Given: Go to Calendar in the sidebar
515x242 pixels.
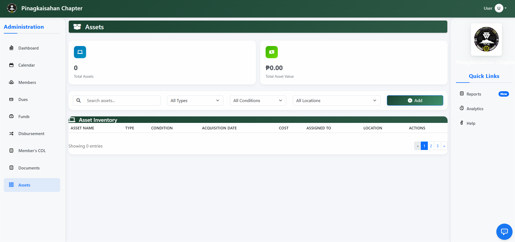Looking at the screenshot, I should (27, 65).
